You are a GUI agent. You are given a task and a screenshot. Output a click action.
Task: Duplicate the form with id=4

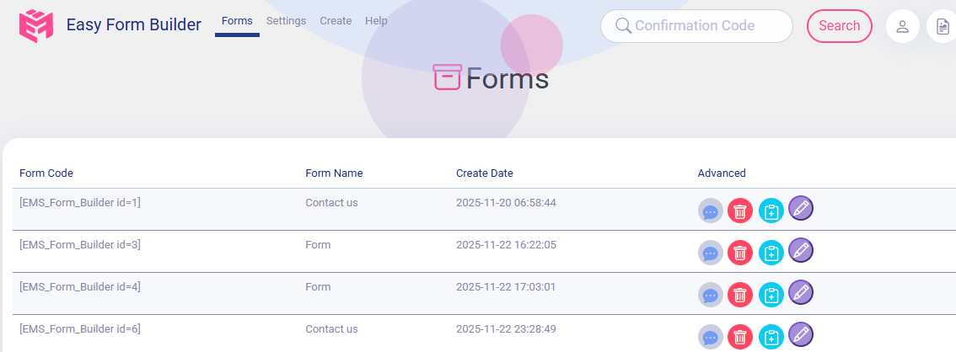coord(771,295)
